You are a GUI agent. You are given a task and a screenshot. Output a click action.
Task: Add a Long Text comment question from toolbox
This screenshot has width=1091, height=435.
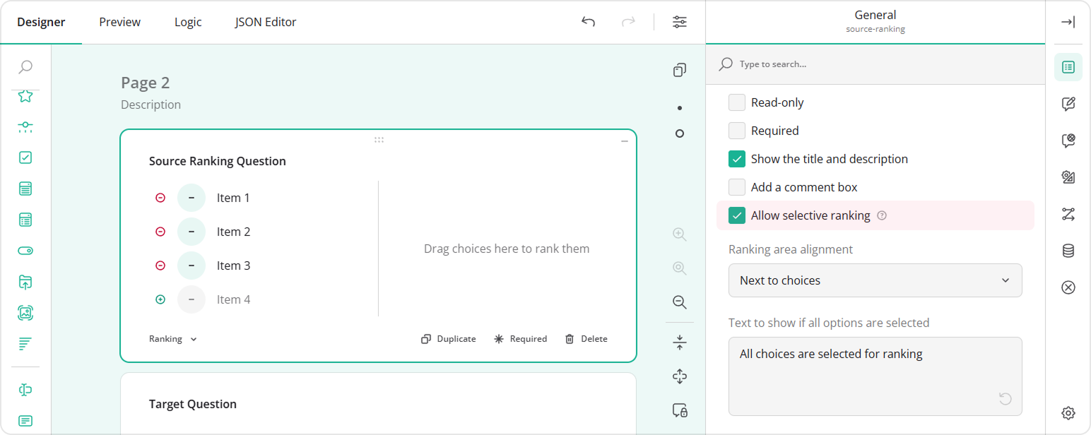(25, 421)
